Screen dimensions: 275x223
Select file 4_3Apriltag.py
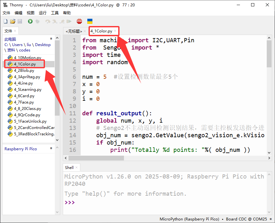coord(27,77)
